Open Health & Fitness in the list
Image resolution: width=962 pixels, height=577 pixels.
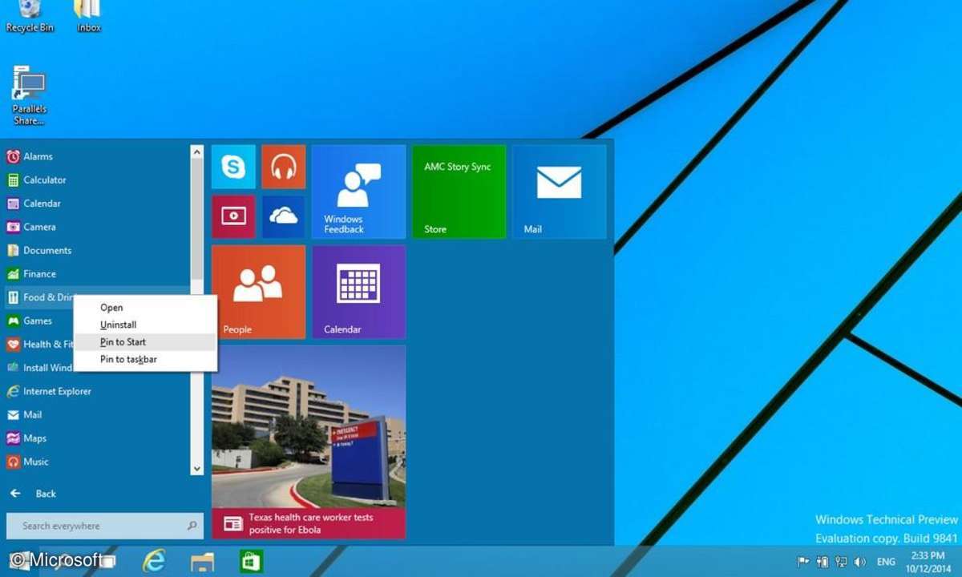coord(38,345)
